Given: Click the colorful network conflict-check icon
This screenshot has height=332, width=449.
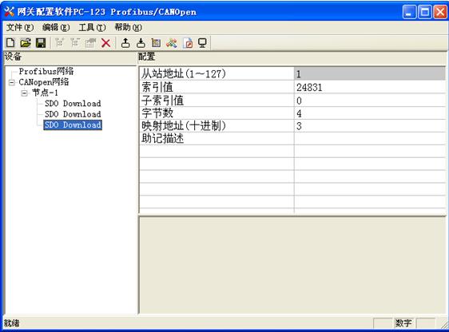Looking at the screenshot, I should pos(172,43).
